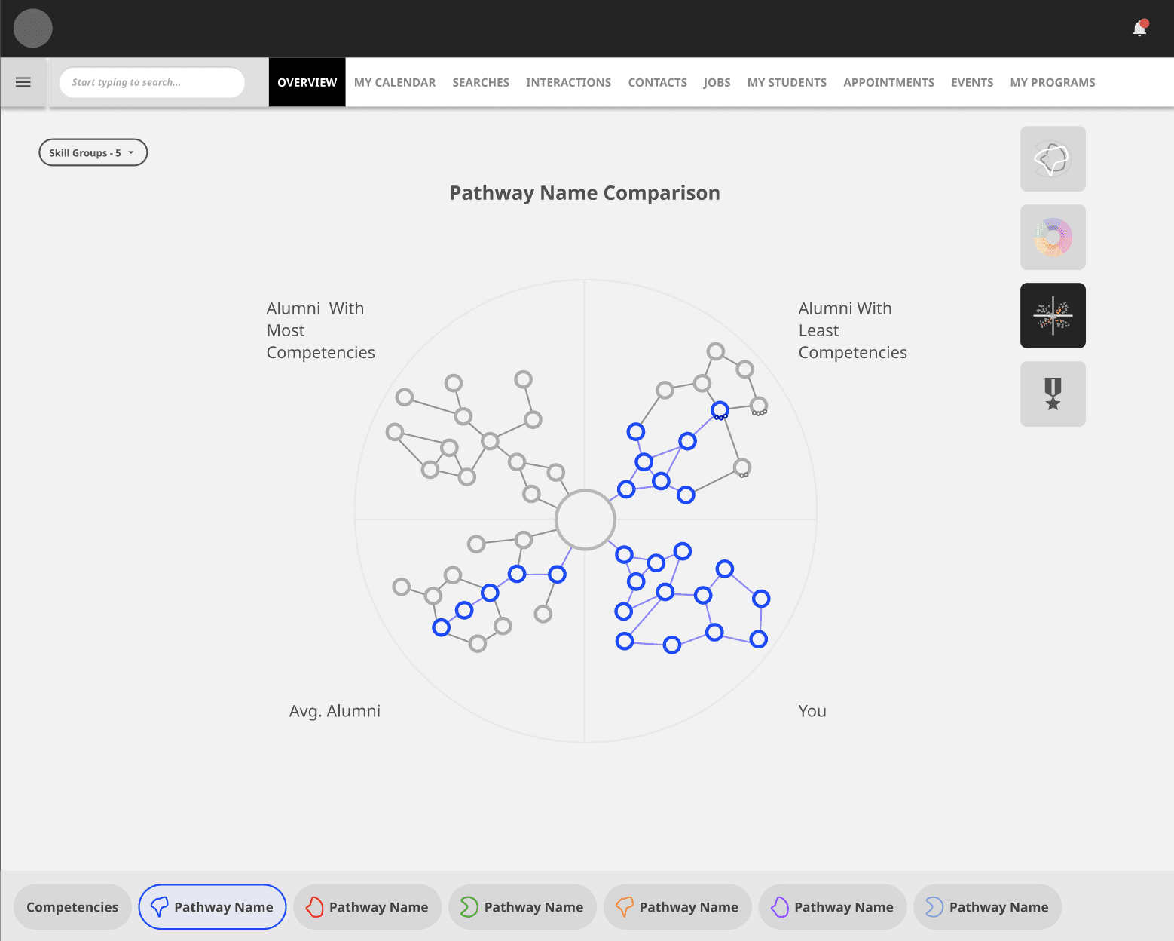Toggle the green Pathway Name chip

coord(523,907)
